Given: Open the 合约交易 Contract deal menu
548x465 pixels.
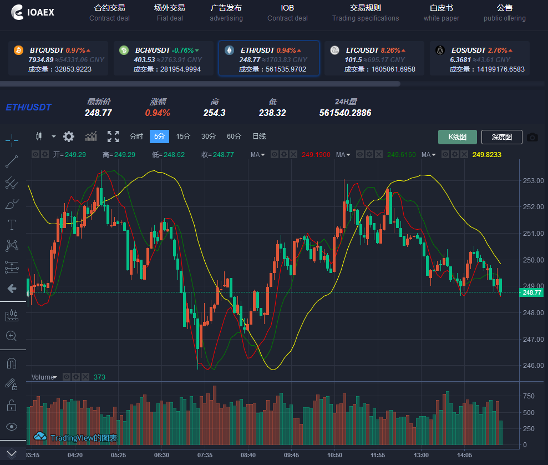Looking at the screenshot, I should (110, 13).
